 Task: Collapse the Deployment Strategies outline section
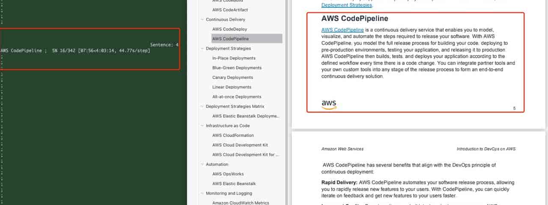click(x=202, y=49)
